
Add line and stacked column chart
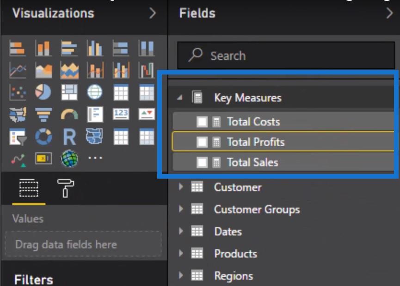click(95, 70)
